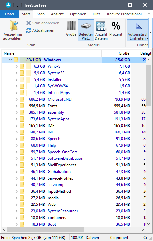Click the 25,0 GB size value
This screenshot has height=241, width=153.
123,60
